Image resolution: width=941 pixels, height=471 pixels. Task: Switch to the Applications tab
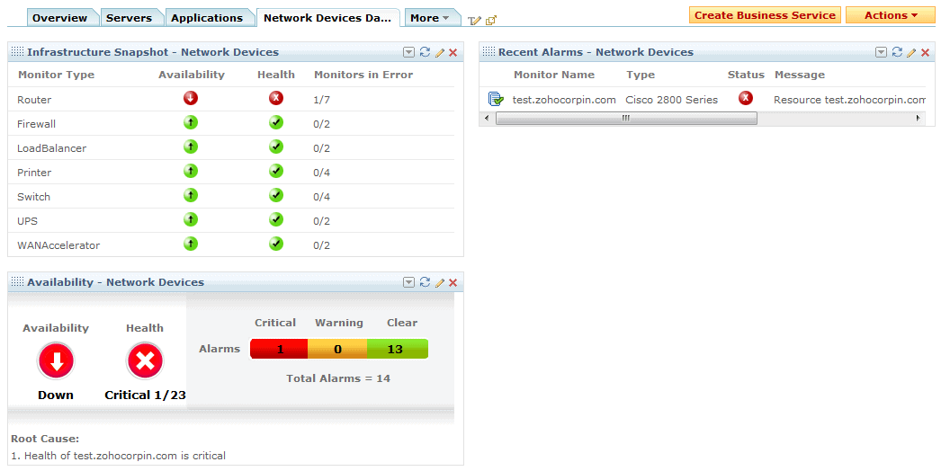coord(207,18)
